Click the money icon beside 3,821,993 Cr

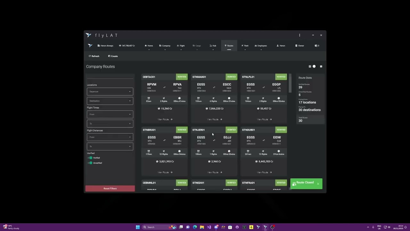[157, 161]
